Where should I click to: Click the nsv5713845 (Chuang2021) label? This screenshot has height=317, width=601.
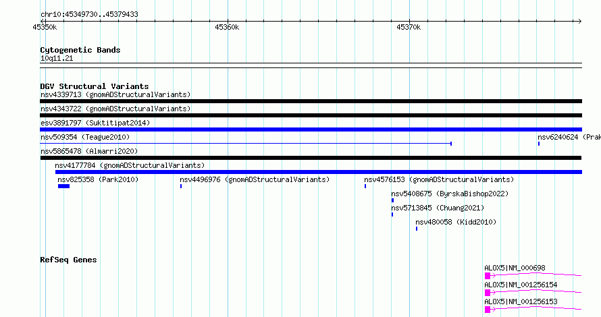point(438,208)
